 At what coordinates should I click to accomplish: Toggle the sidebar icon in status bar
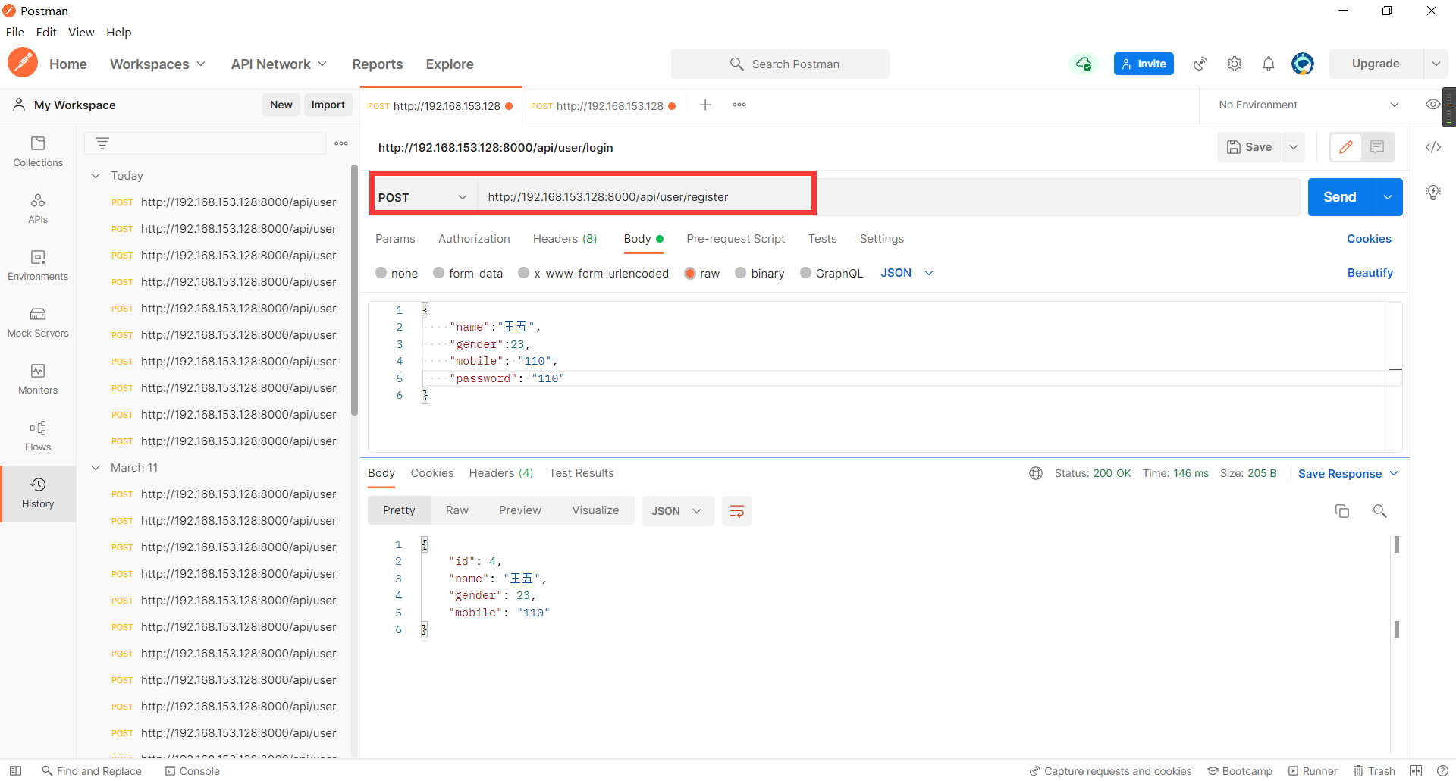click(x=15, y=771)
